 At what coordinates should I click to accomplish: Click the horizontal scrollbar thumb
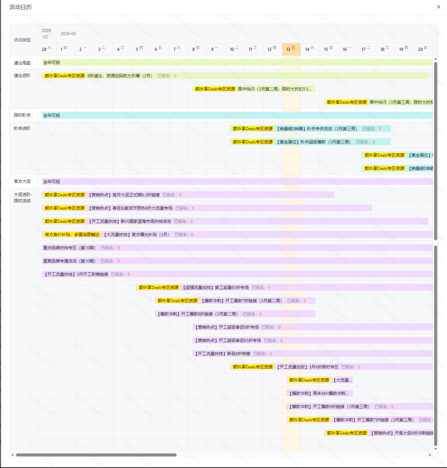pyautogui.click(x=96, y=455)
